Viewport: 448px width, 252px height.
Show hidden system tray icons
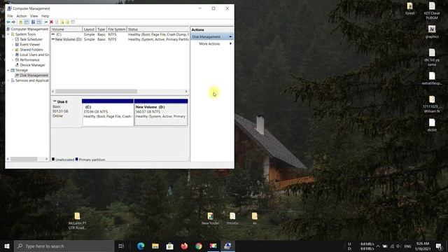pos(378,246)
